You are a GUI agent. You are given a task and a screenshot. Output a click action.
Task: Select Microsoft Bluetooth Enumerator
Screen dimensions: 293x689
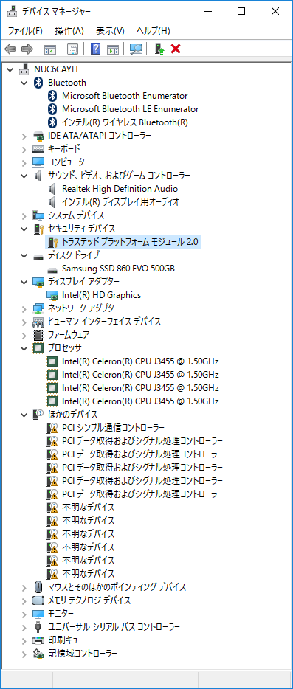pos(125,96)
